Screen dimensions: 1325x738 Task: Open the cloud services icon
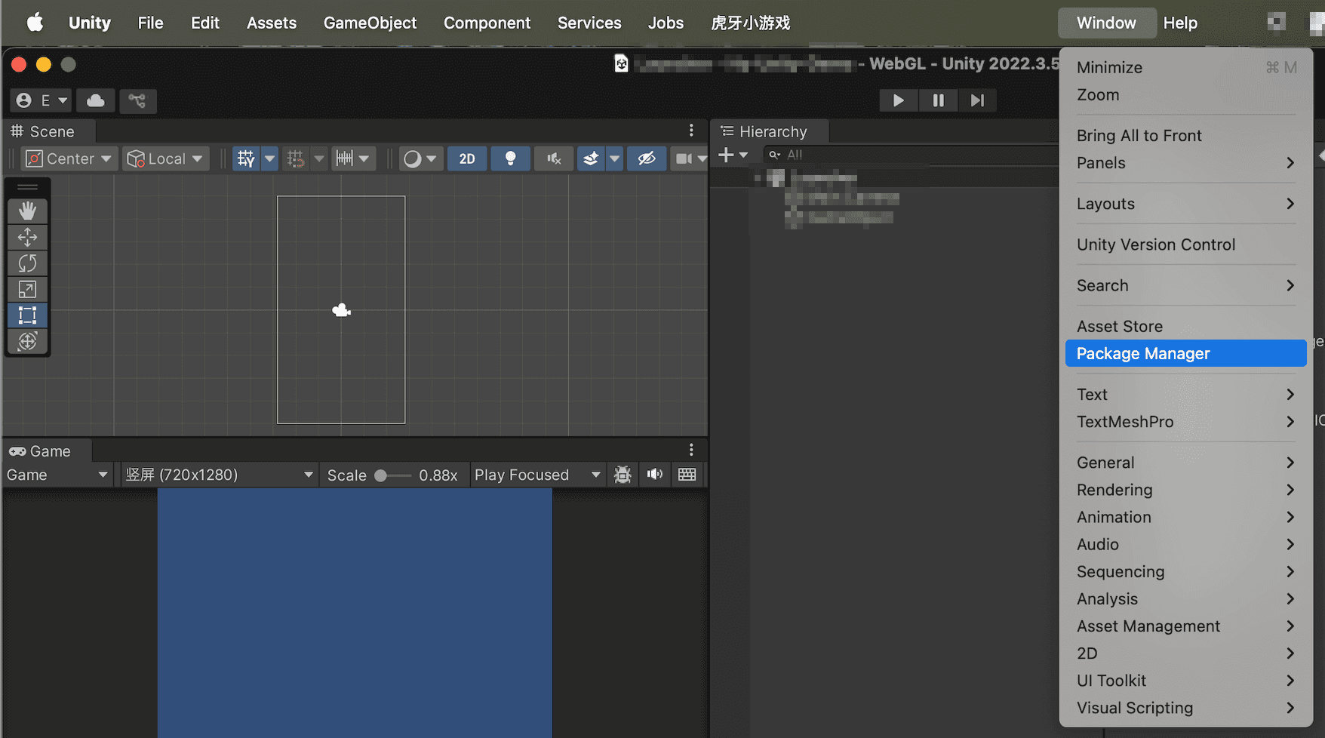click(96, 100)
